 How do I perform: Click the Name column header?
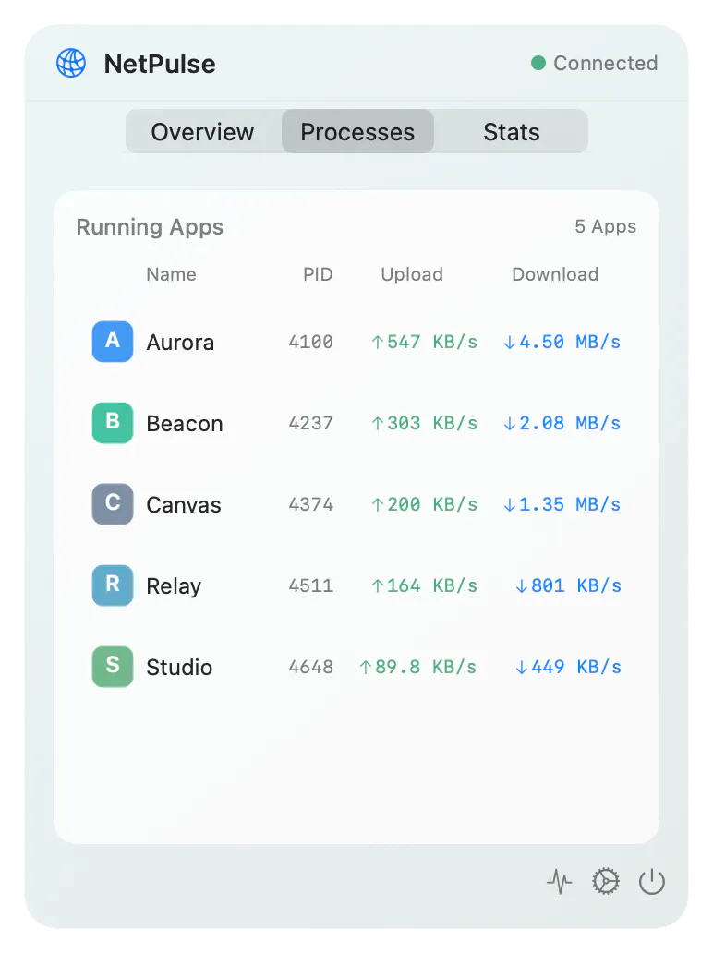coord(171,274)
